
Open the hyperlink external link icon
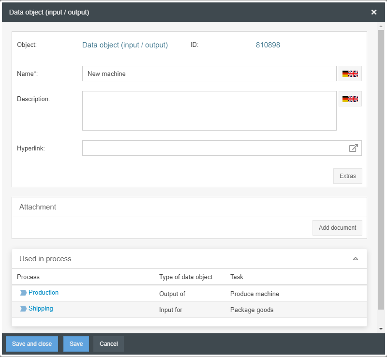coord(354,148)
